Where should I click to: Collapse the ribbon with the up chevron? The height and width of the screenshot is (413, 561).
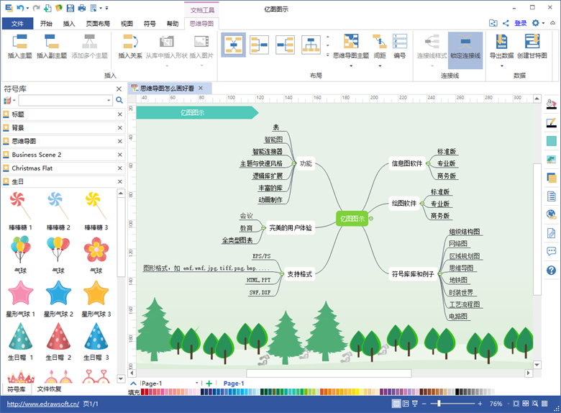[x=553, y=23]
